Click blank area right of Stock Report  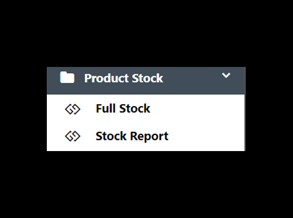(x=205, y=136)
